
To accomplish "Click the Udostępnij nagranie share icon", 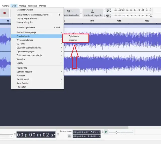I will (x=93, y=11).
